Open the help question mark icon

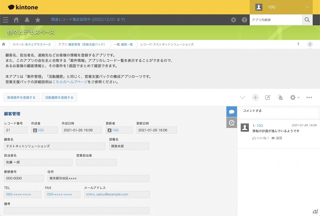tap(244, 20)
